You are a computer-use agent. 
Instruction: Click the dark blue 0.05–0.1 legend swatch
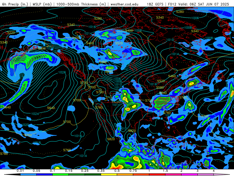(44, 175)
